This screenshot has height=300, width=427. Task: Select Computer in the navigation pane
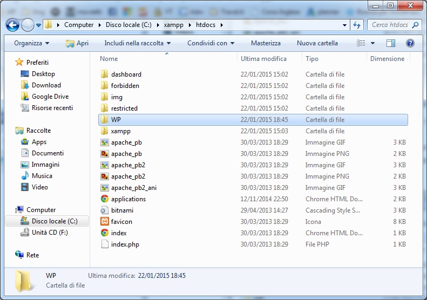(x=36, y=209)
